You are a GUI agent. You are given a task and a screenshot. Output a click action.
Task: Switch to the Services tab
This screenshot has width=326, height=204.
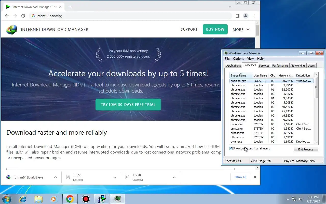264,66
